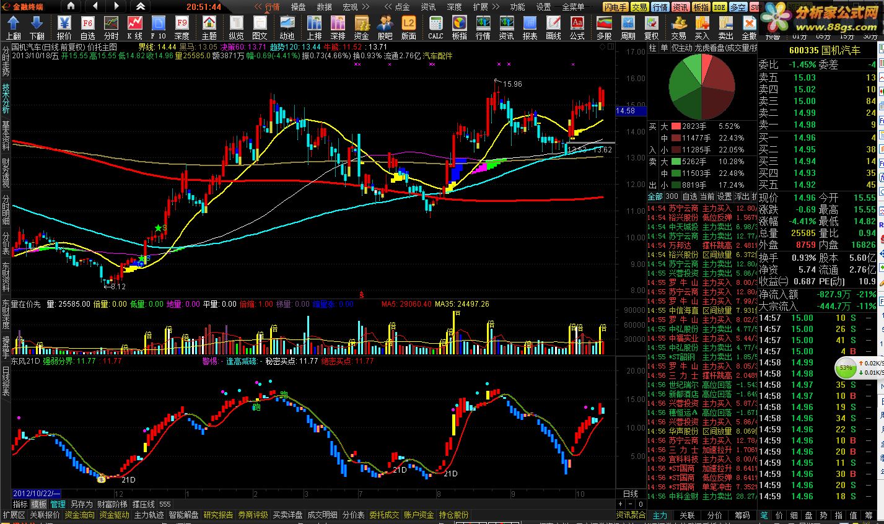Select the 基本资料 sidebar tab

point(6,137)
